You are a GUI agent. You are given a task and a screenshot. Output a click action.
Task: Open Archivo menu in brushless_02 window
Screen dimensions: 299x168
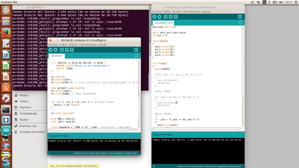(x=157, y=12)
